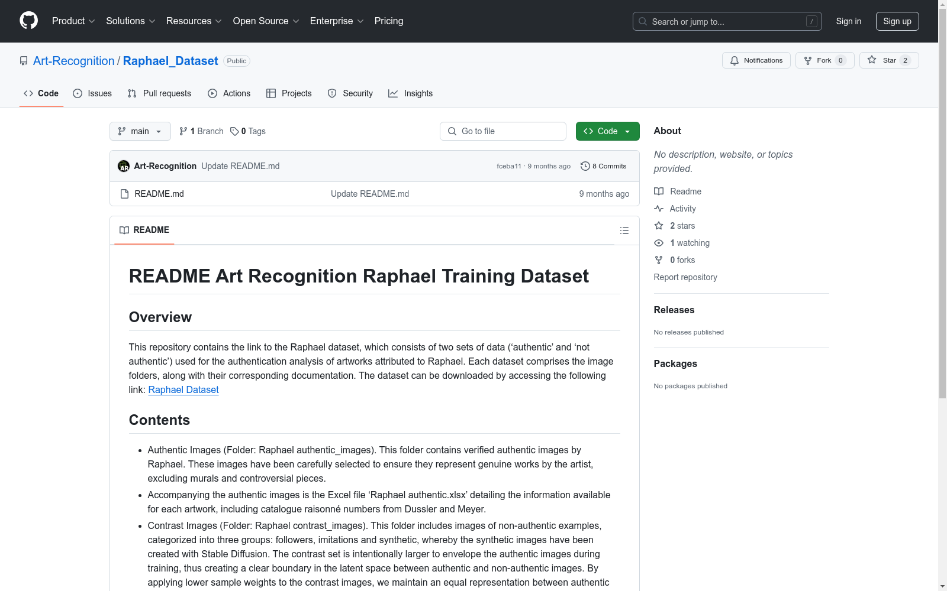
Task: Switch to the Issues tab
Action: pos(92,93)
